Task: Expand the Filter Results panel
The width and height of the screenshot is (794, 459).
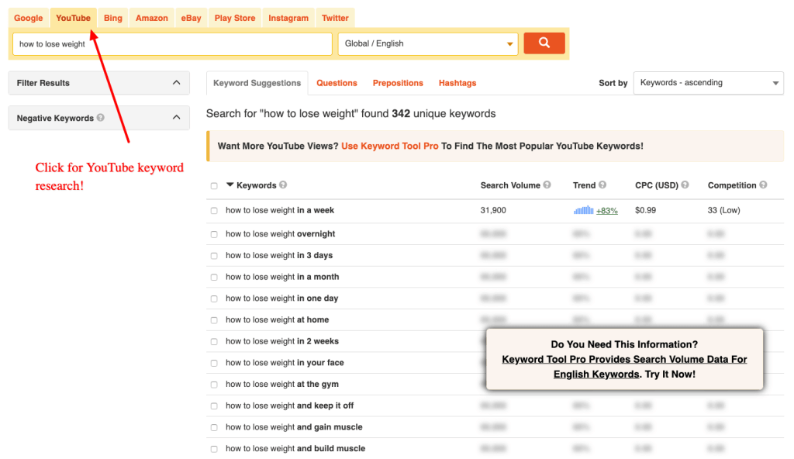Action: (98, 83)
